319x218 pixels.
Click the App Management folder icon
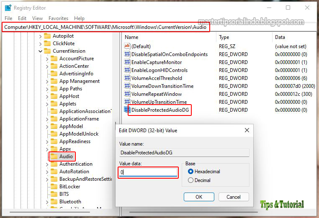[54, 81]
